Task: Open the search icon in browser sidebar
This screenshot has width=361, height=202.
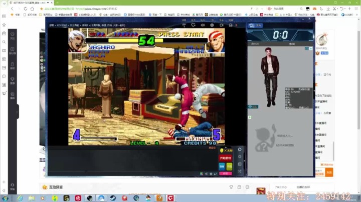Action: [4, 42]
